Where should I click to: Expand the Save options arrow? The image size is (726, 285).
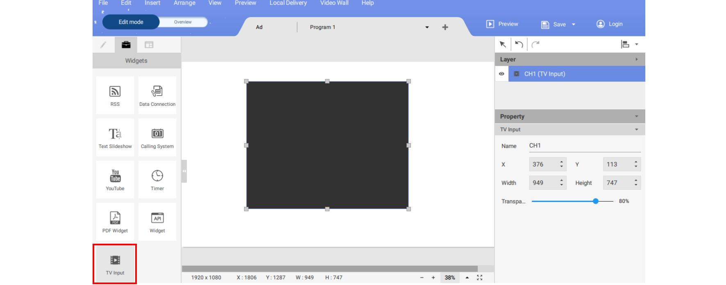574,25
